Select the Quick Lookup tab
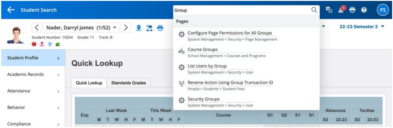 tap(89, 82)
